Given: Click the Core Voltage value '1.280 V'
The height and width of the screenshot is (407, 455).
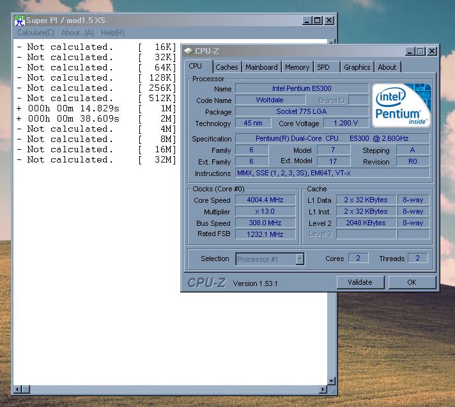Looking at the screenshot, I should [346, 123].
